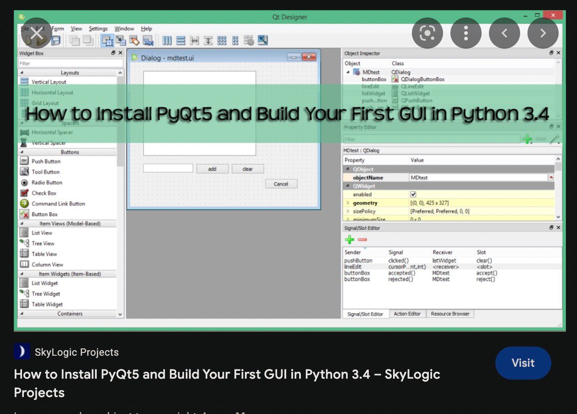Collapse the QWidget property group
The height and width of the screenshot is (414, 577).
pos(348,186)
